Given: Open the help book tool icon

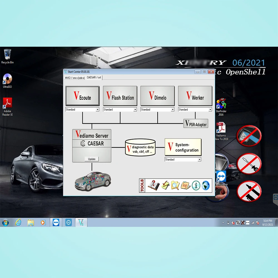Looking at the screenshot, I should point(153,185).
